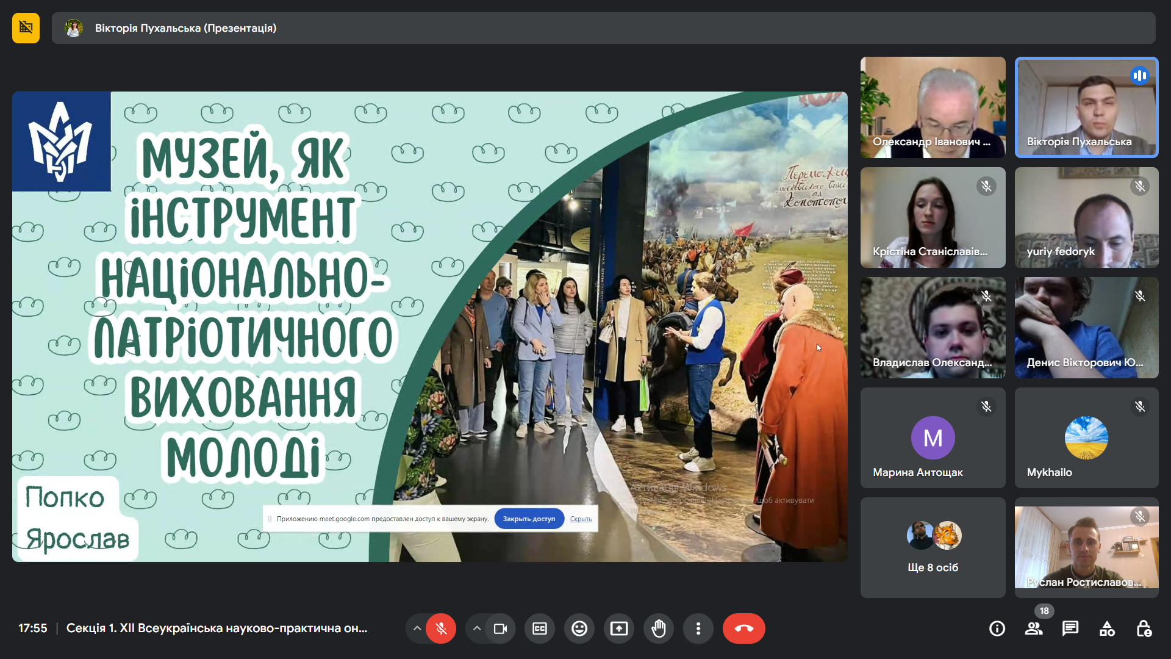The width and height of the screenshot is (1171, 659).
Task: Unmute the microphone with the red mic button
Action: 441,628
